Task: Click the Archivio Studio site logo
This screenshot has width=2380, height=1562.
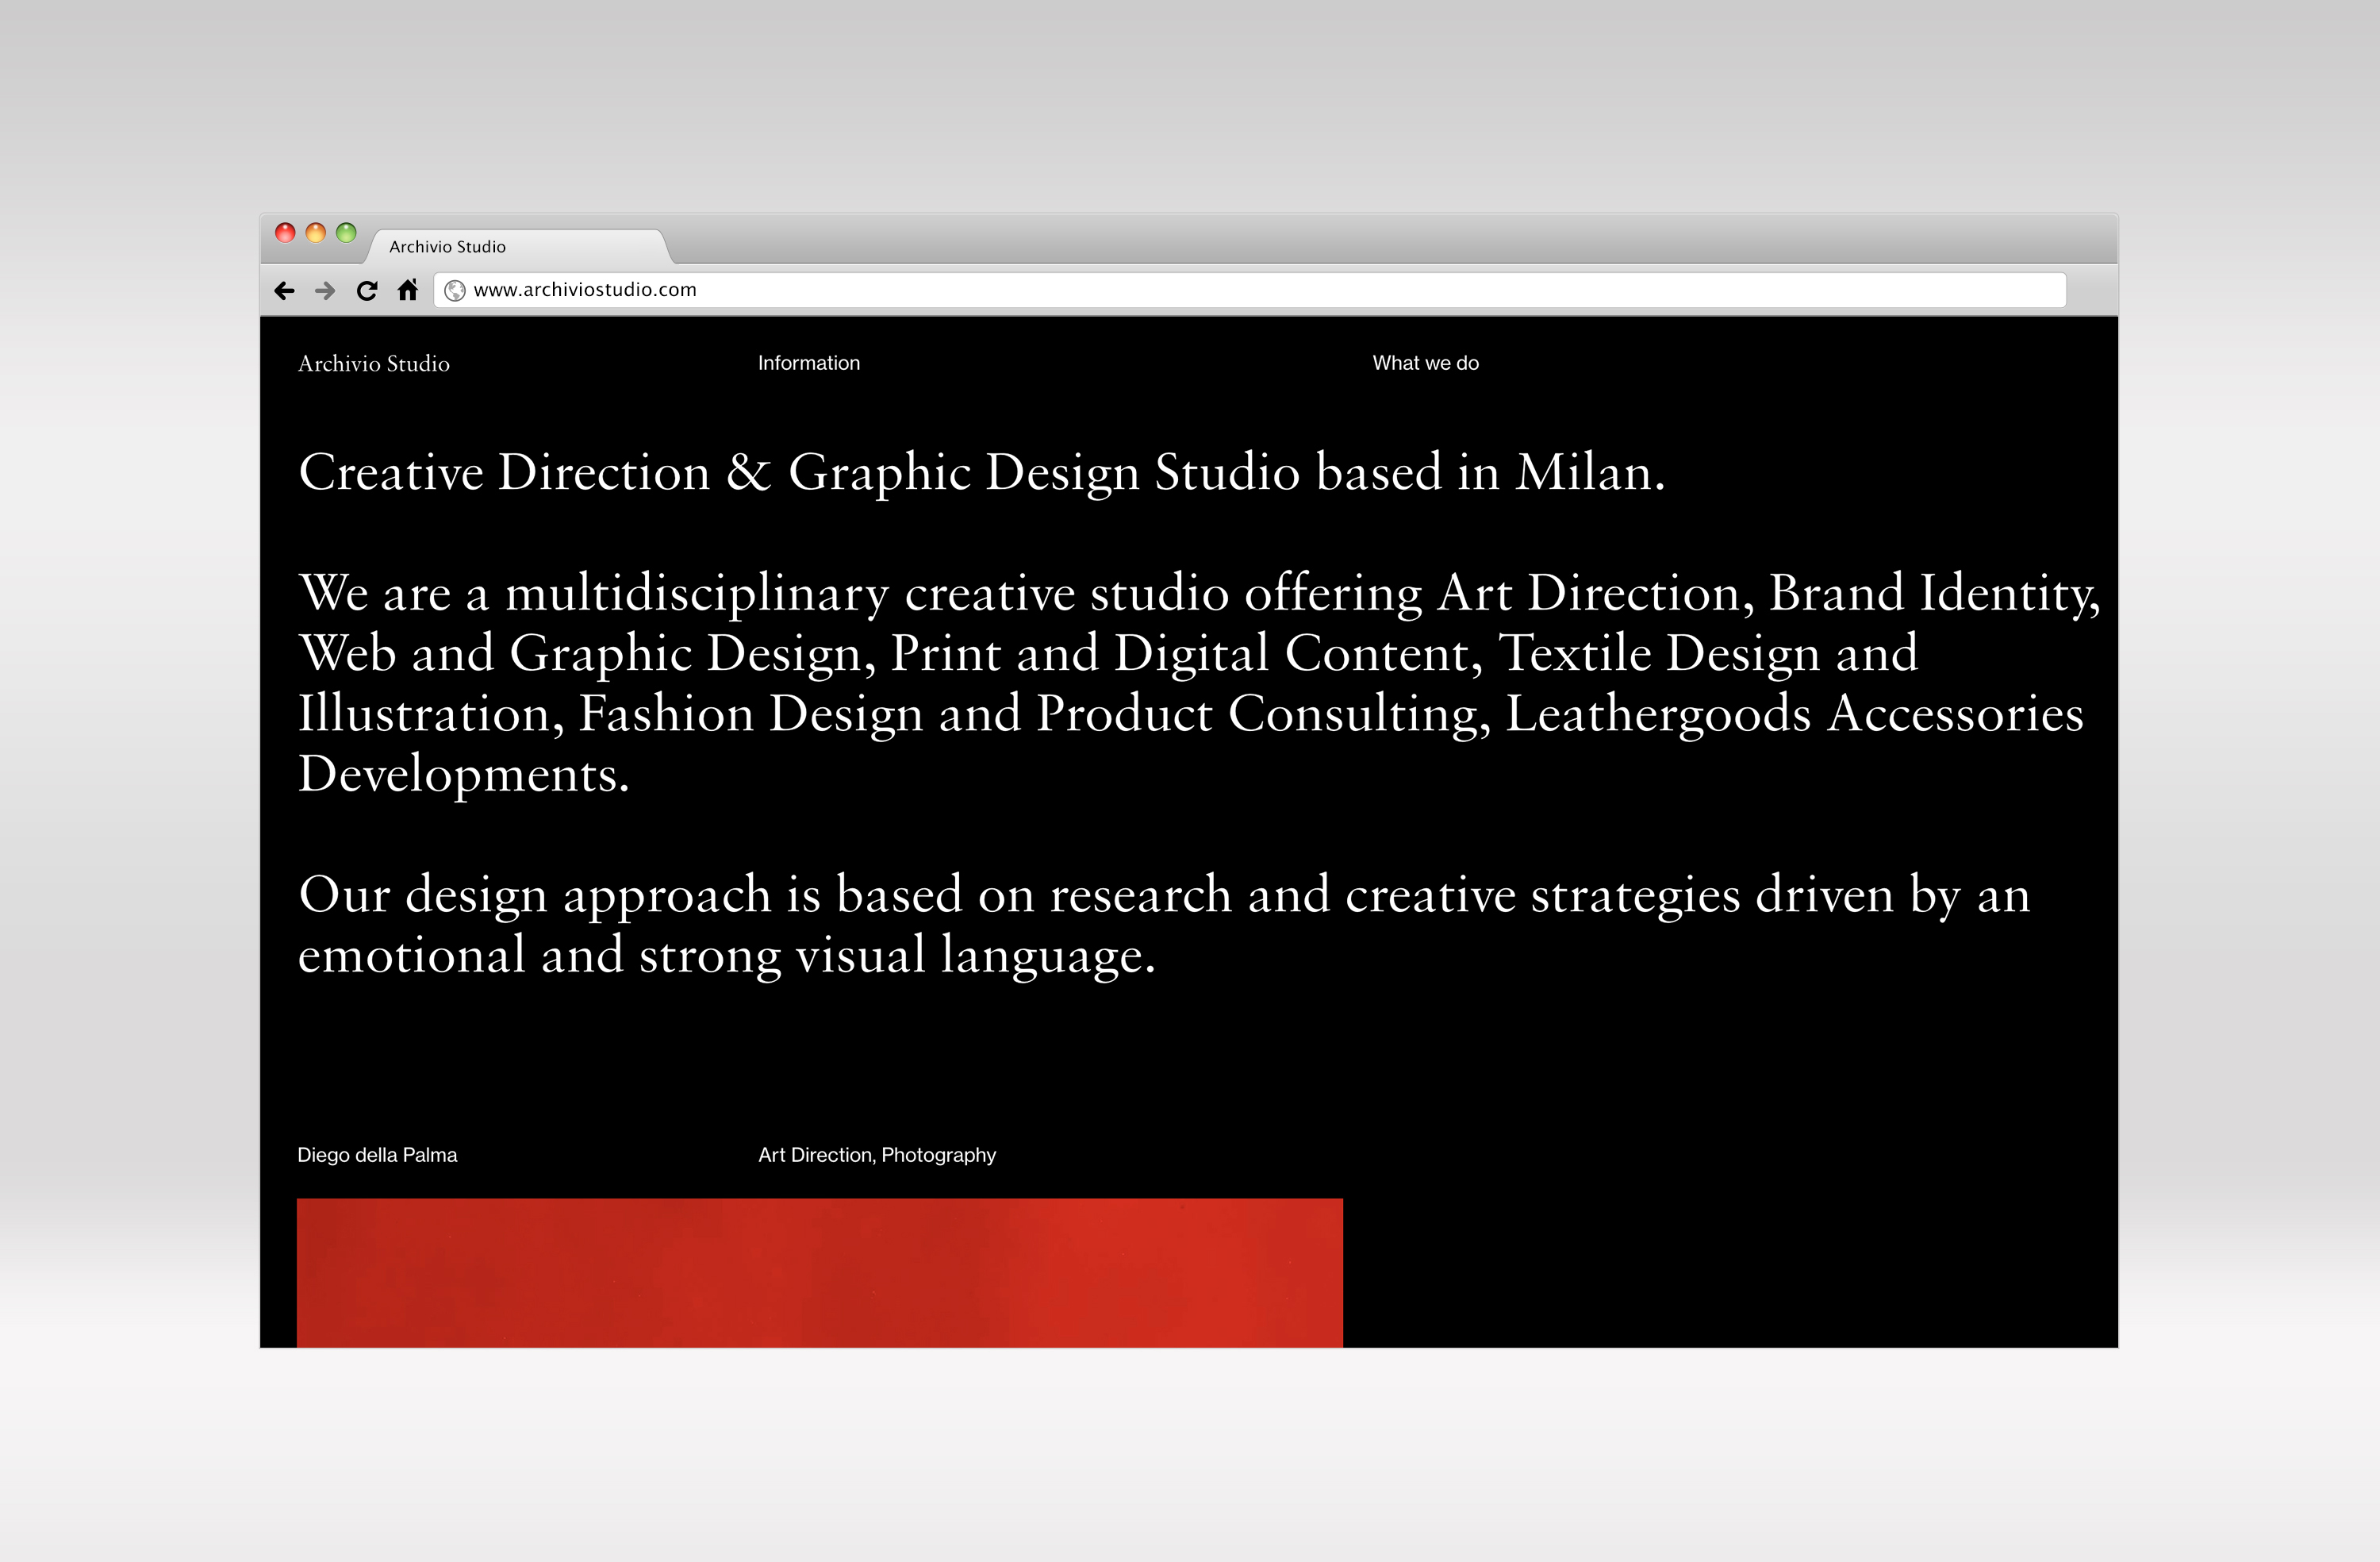Action: coord(374,364)
